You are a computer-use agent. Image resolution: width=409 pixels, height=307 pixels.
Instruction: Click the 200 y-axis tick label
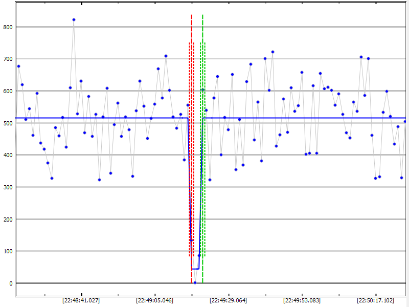(x=8, y=220)
